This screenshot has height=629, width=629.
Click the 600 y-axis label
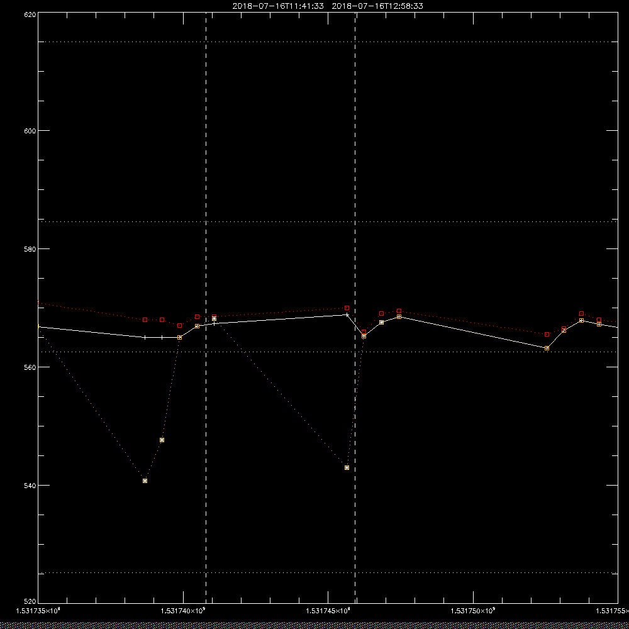point(30,131)
